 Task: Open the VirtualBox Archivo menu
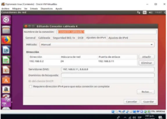[6, 9]
